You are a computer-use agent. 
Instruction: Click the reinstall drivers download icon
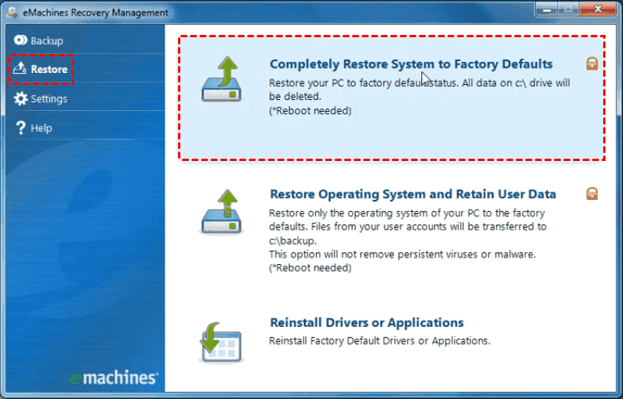click(221, 343)
